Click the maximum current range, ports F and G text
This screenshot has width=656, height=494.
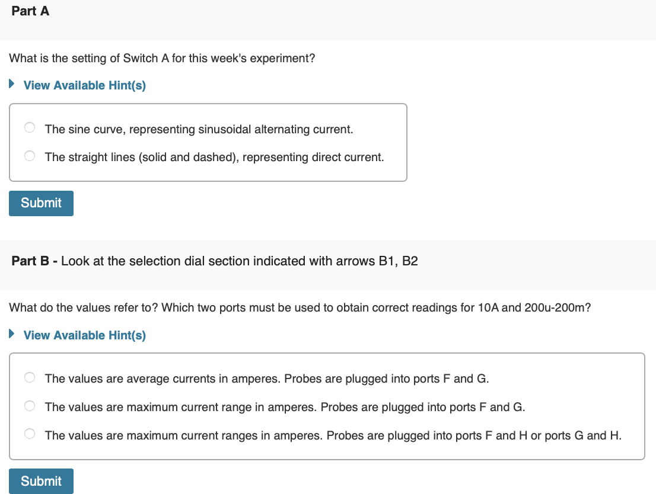tap(285, 407)
